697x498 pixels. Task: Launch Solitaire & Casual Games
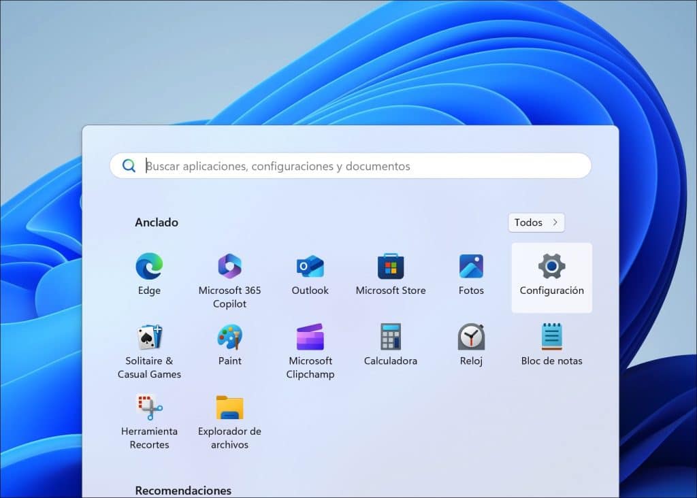click(149, 350)
